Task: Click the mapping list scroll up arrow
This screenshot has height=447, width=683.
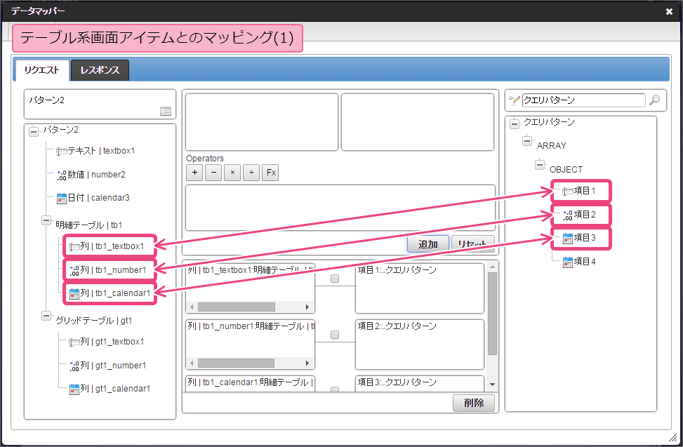Action: point(492,267)
